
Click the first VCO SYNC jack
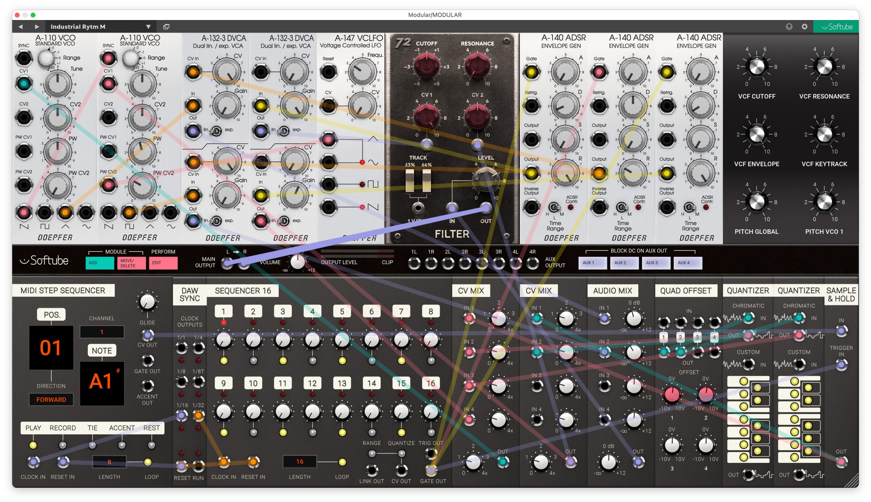tap(24, 58)
